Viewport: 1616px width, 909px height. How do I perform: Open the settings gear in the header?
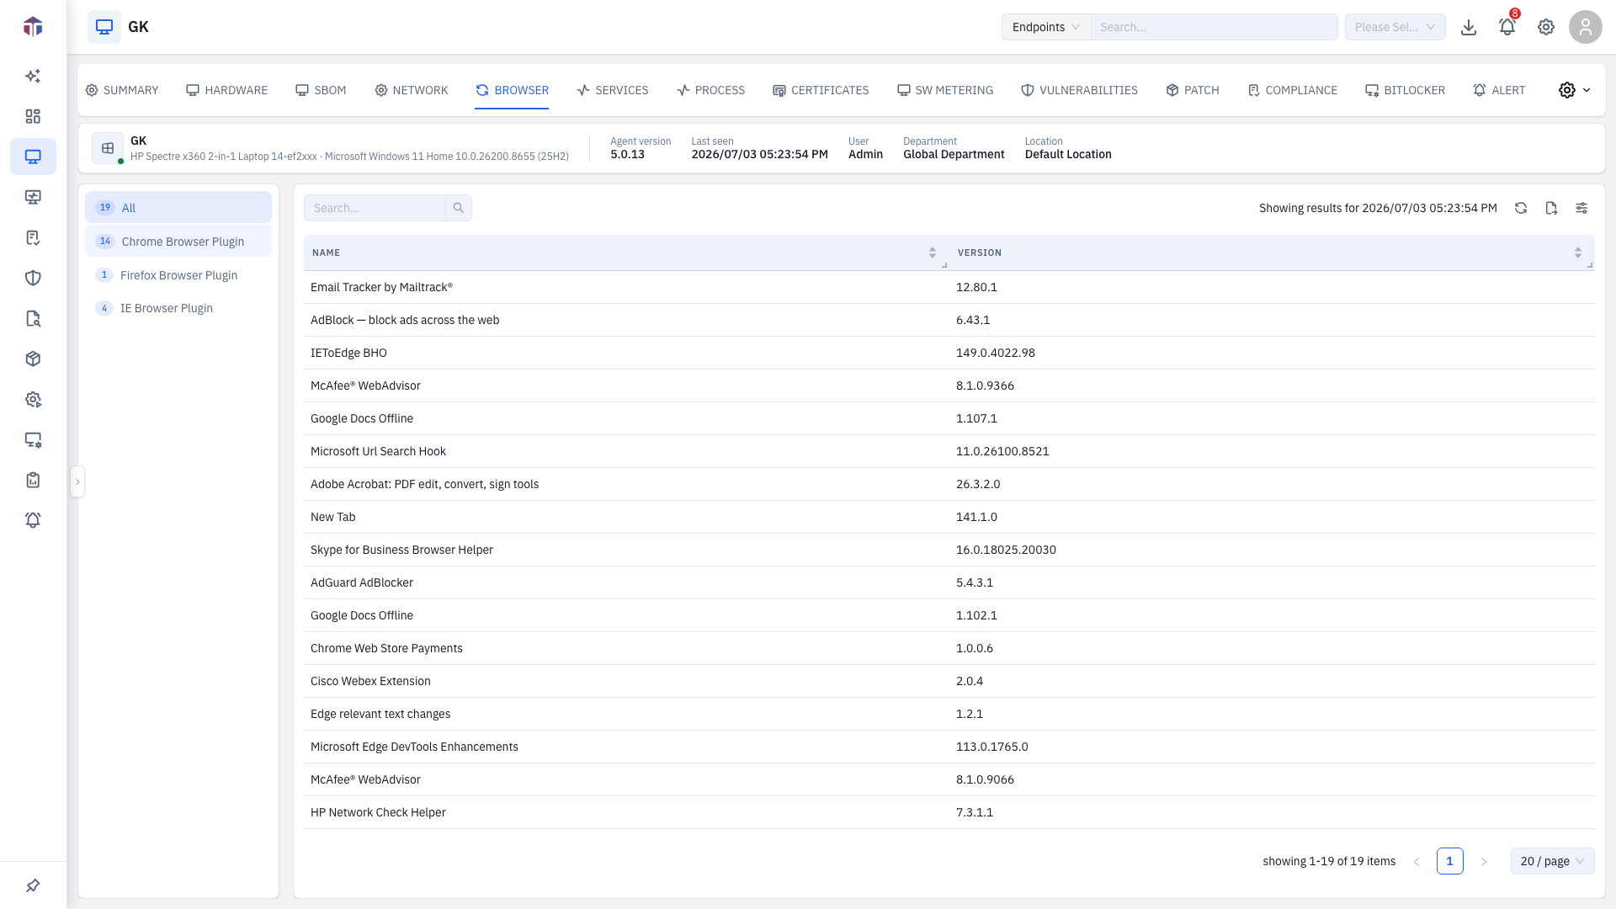[x=1546, y=27]
